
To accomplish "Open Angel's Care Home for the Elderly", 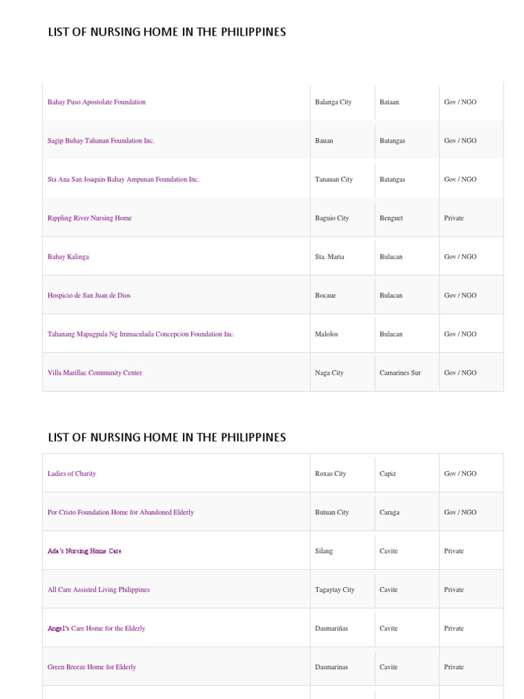I will point(96,628).
